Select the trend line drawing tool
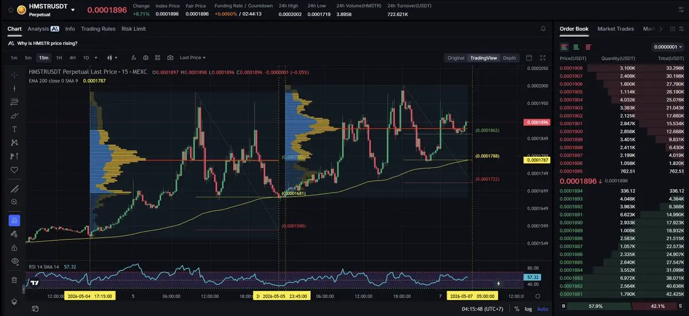Image resolution: width=689 pixels, height=316 pixels. point(14,88)
